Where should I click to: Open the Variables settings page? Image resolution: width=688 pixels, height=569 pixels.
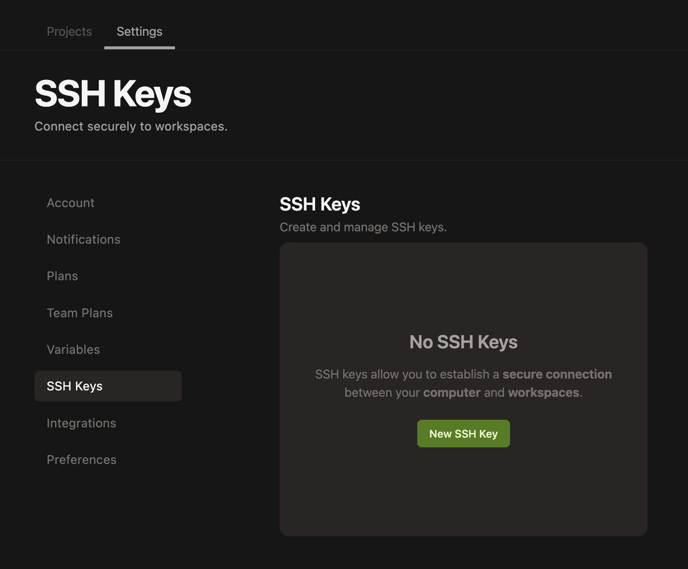[74, 350]
